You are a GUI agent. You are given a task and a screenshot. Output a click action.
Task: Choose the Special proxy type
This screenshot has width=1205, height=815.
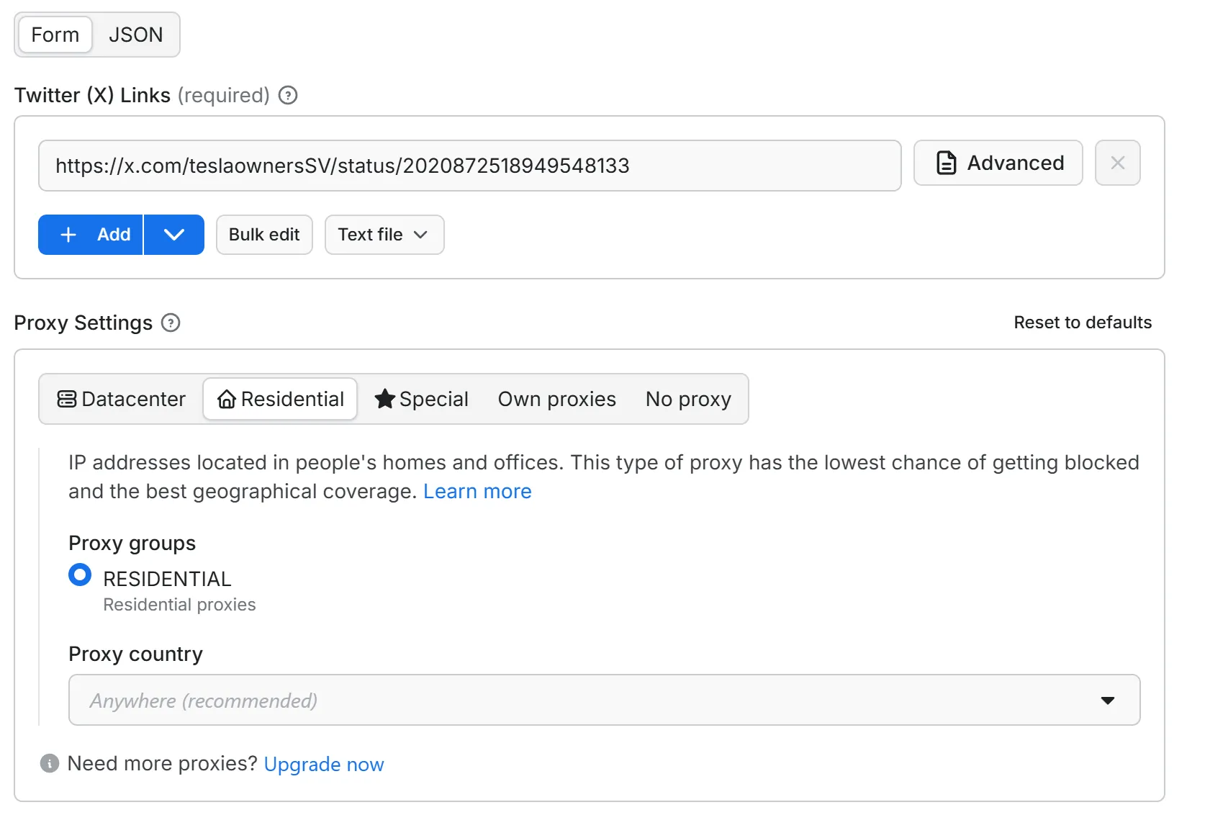click(x=422, y=399)
